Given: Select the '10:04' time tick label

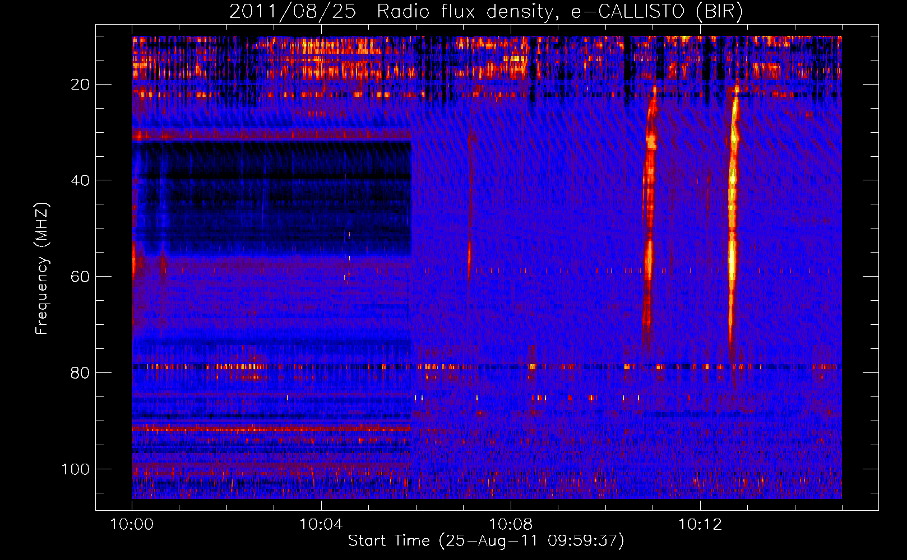Looking at the screenshot, I should 321,525.
